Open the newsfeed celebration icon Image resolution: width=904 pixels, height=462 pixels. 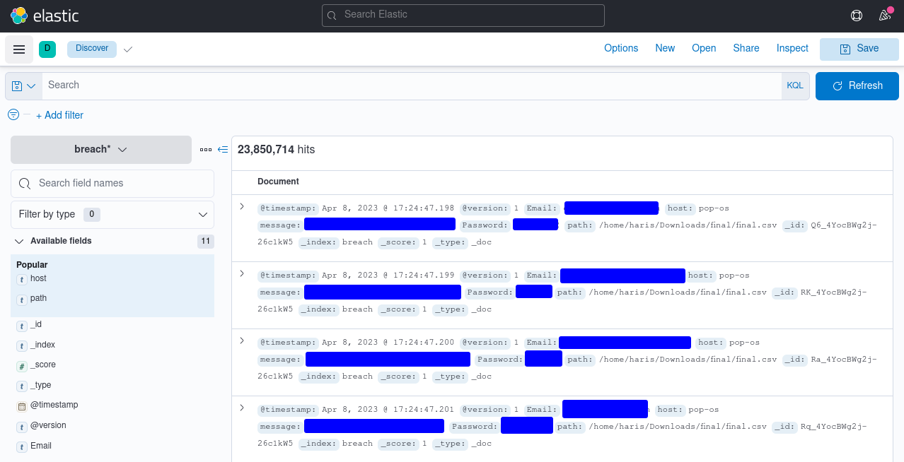point(885,16)
